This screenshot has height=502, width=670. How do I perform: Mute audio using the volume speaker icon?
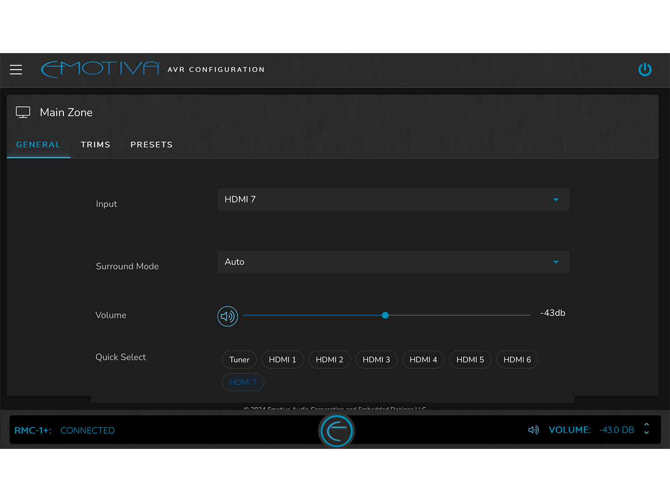227,316
